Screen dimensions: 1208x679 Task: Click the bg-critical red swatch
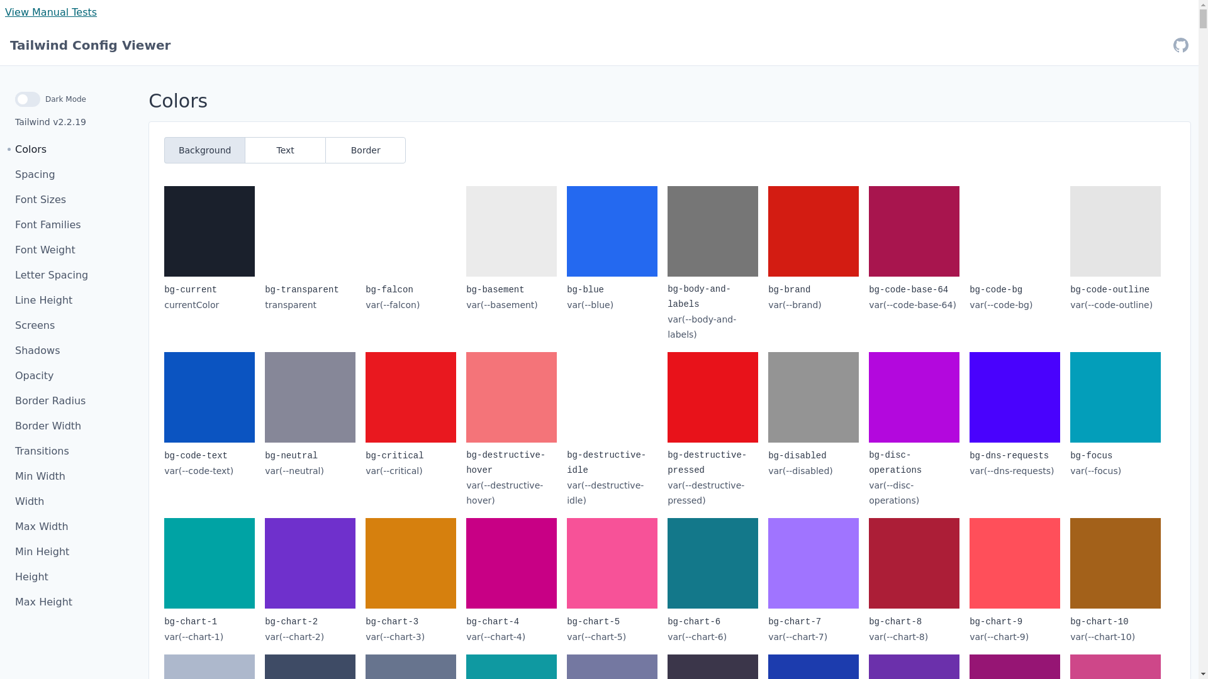tap(411, 397)
